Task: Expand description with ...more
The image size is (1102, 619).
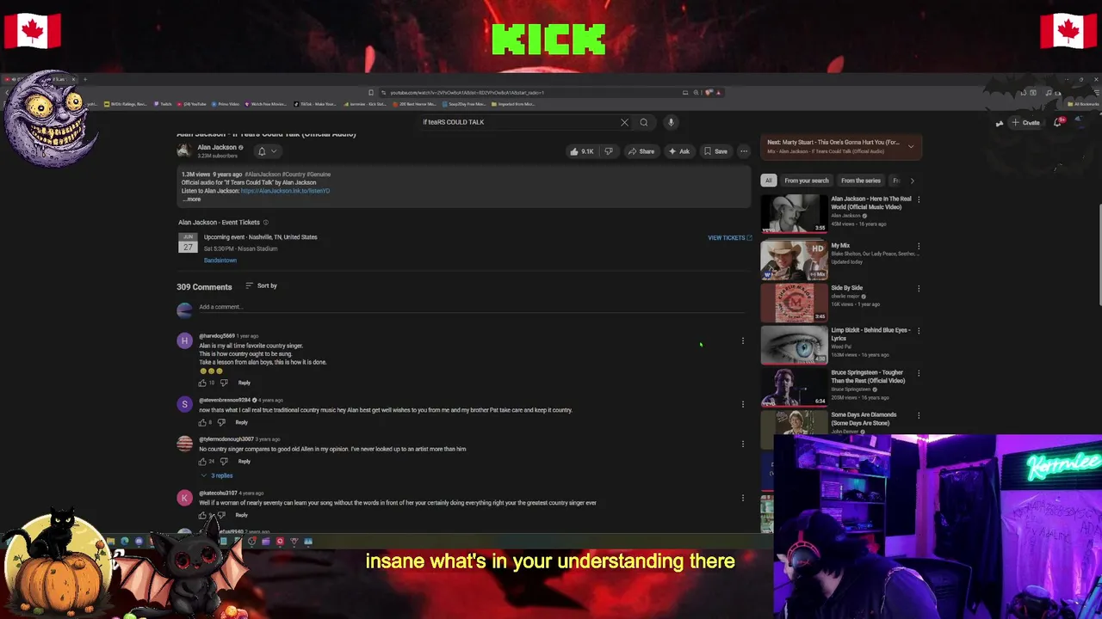Action: [x=191, y=199]
